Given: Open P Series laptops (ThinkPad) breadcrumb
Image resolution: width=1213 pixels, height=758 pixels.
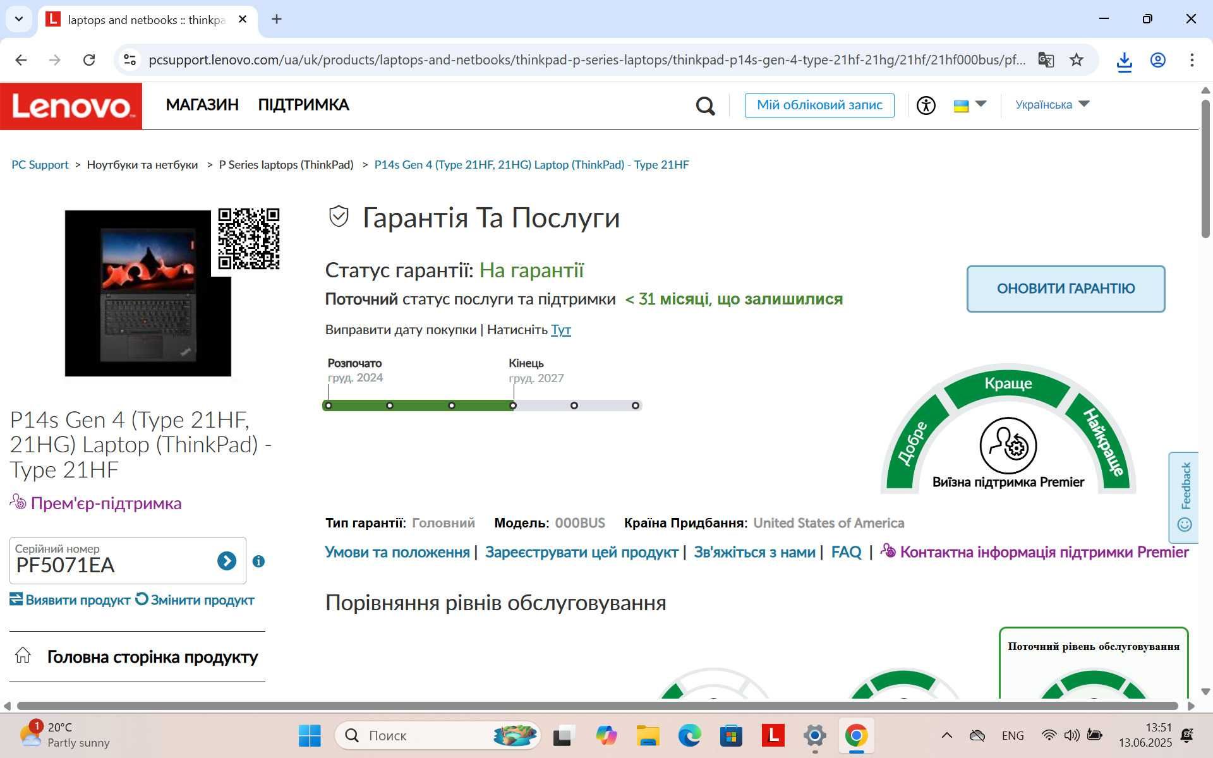Looking at the screenshot, I should click(x=286, y=165).
